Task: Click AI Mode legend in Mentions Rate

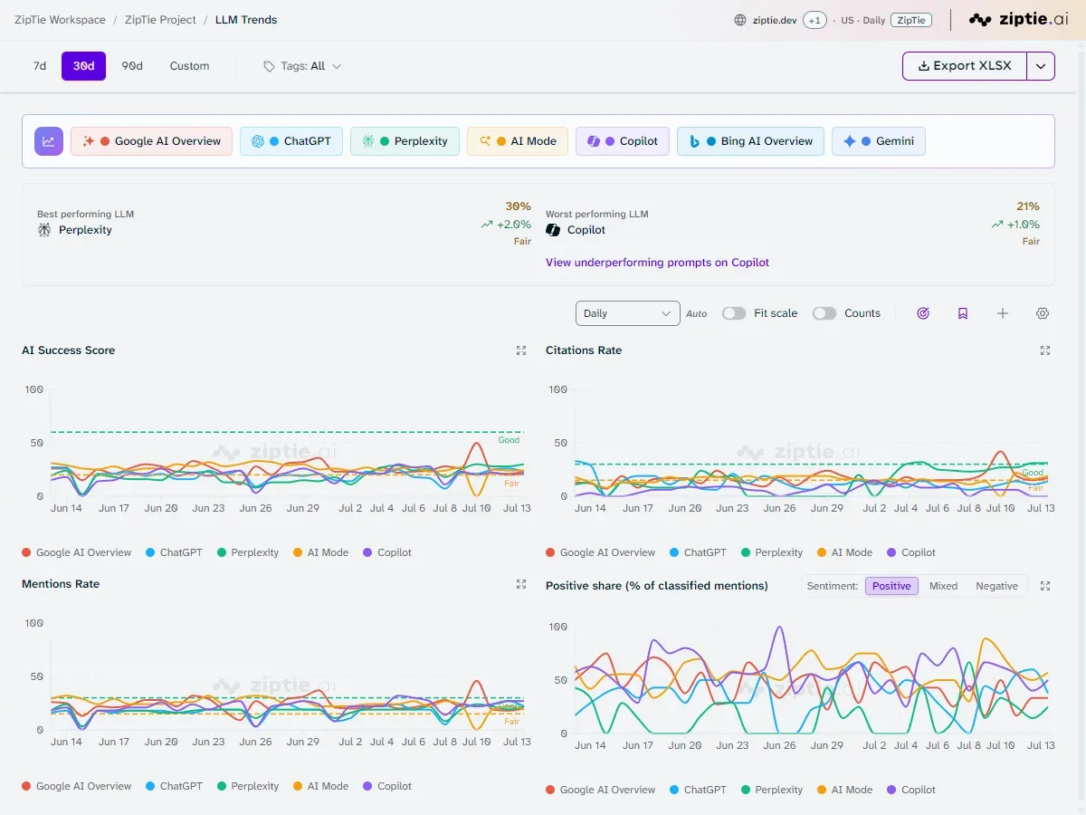Action: click(x=320, y=786)
